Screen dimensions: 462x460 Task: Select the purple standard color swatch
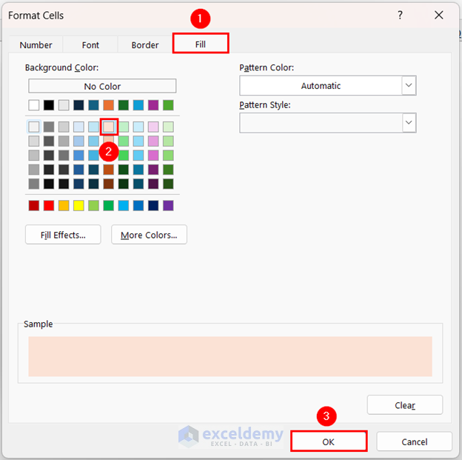click(x=168, y=205)
